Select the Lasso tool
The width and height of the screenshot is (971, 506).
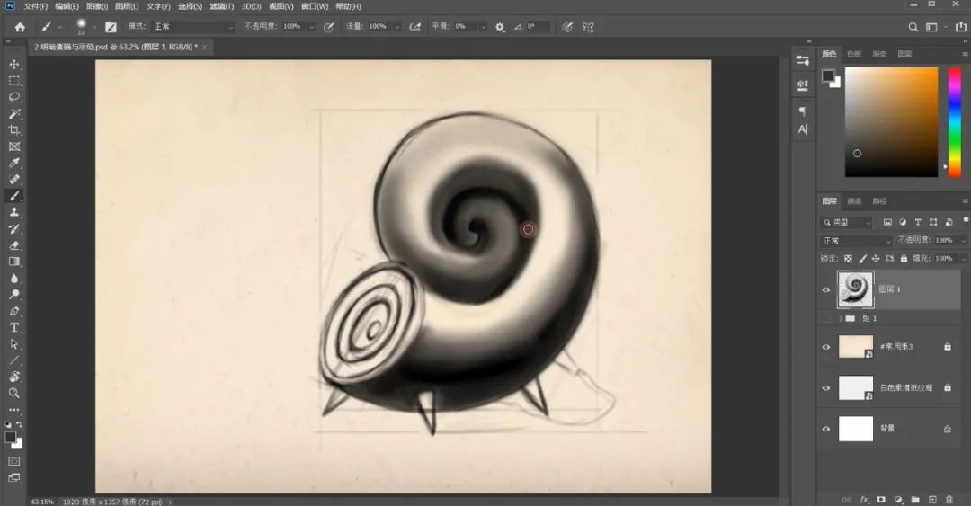click(14, 97)
